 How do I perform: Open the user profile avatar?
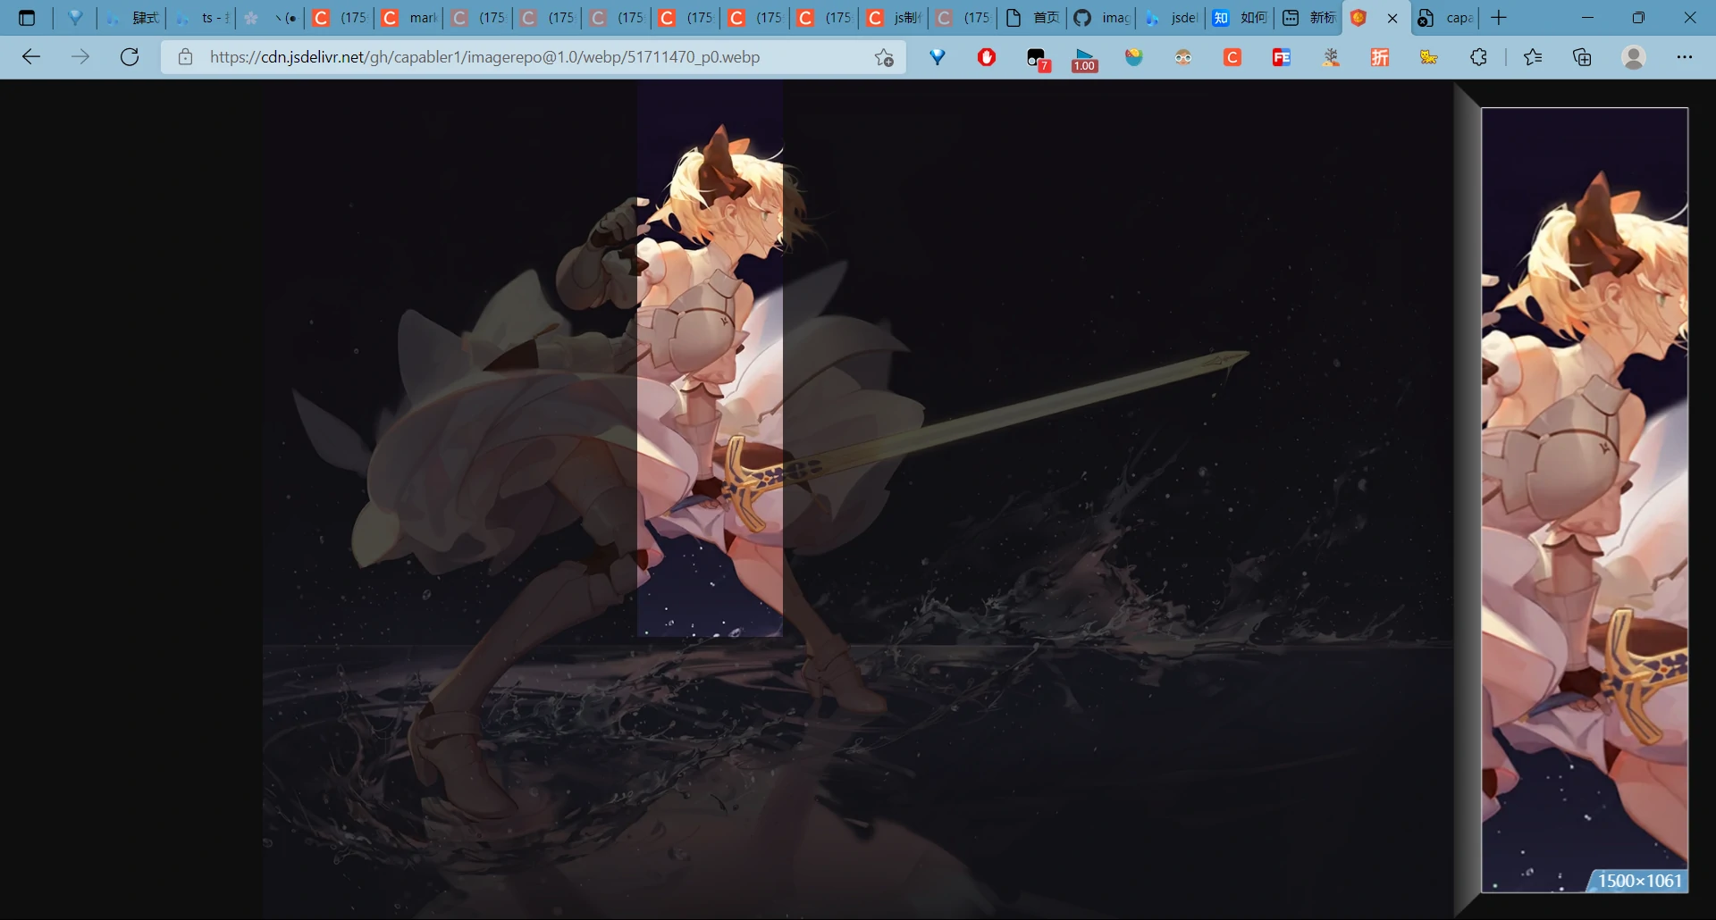coord(1634,57)
